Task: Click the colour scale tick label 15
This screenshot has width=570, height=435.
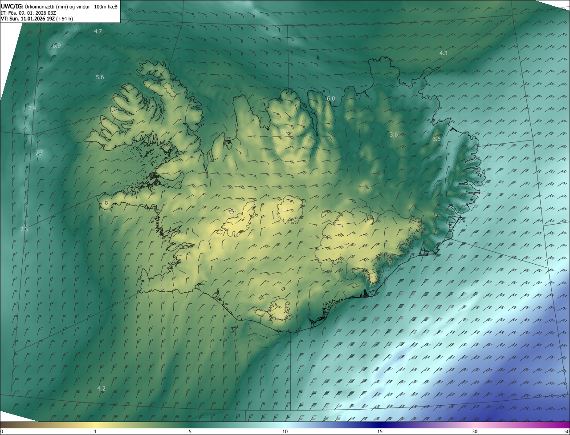Action: tap(380, 431)
